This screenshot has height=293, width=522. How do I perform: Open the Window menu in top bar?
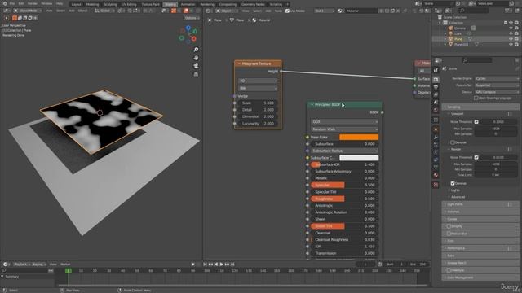46,3
